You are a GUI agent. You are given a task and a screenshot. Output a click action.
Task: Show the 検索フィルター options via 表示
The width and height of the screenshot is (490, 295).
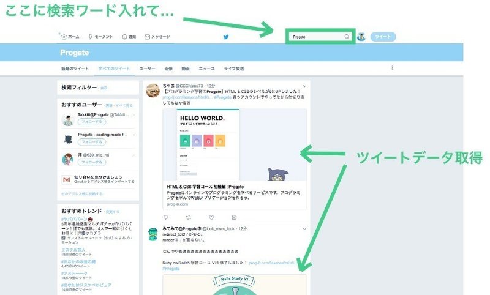click(x=104, y=88)
